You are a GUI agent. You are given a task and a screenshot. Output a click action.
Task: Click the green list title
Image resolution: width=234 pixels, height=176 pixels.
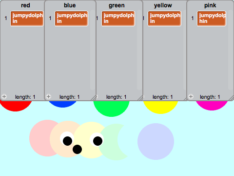pos(117,5)
